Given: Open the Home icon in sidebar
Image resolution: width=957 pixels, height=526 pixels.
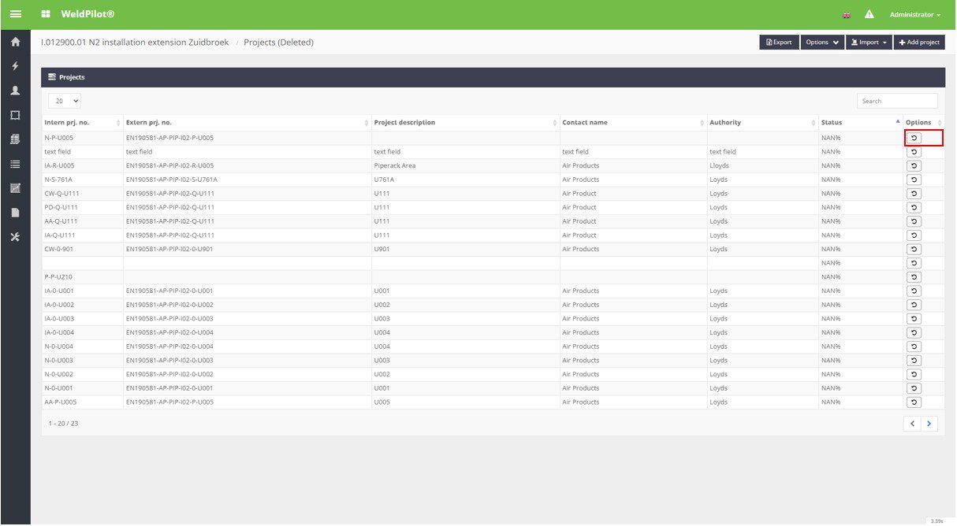Looking at the screenshot, I should 15,43.
